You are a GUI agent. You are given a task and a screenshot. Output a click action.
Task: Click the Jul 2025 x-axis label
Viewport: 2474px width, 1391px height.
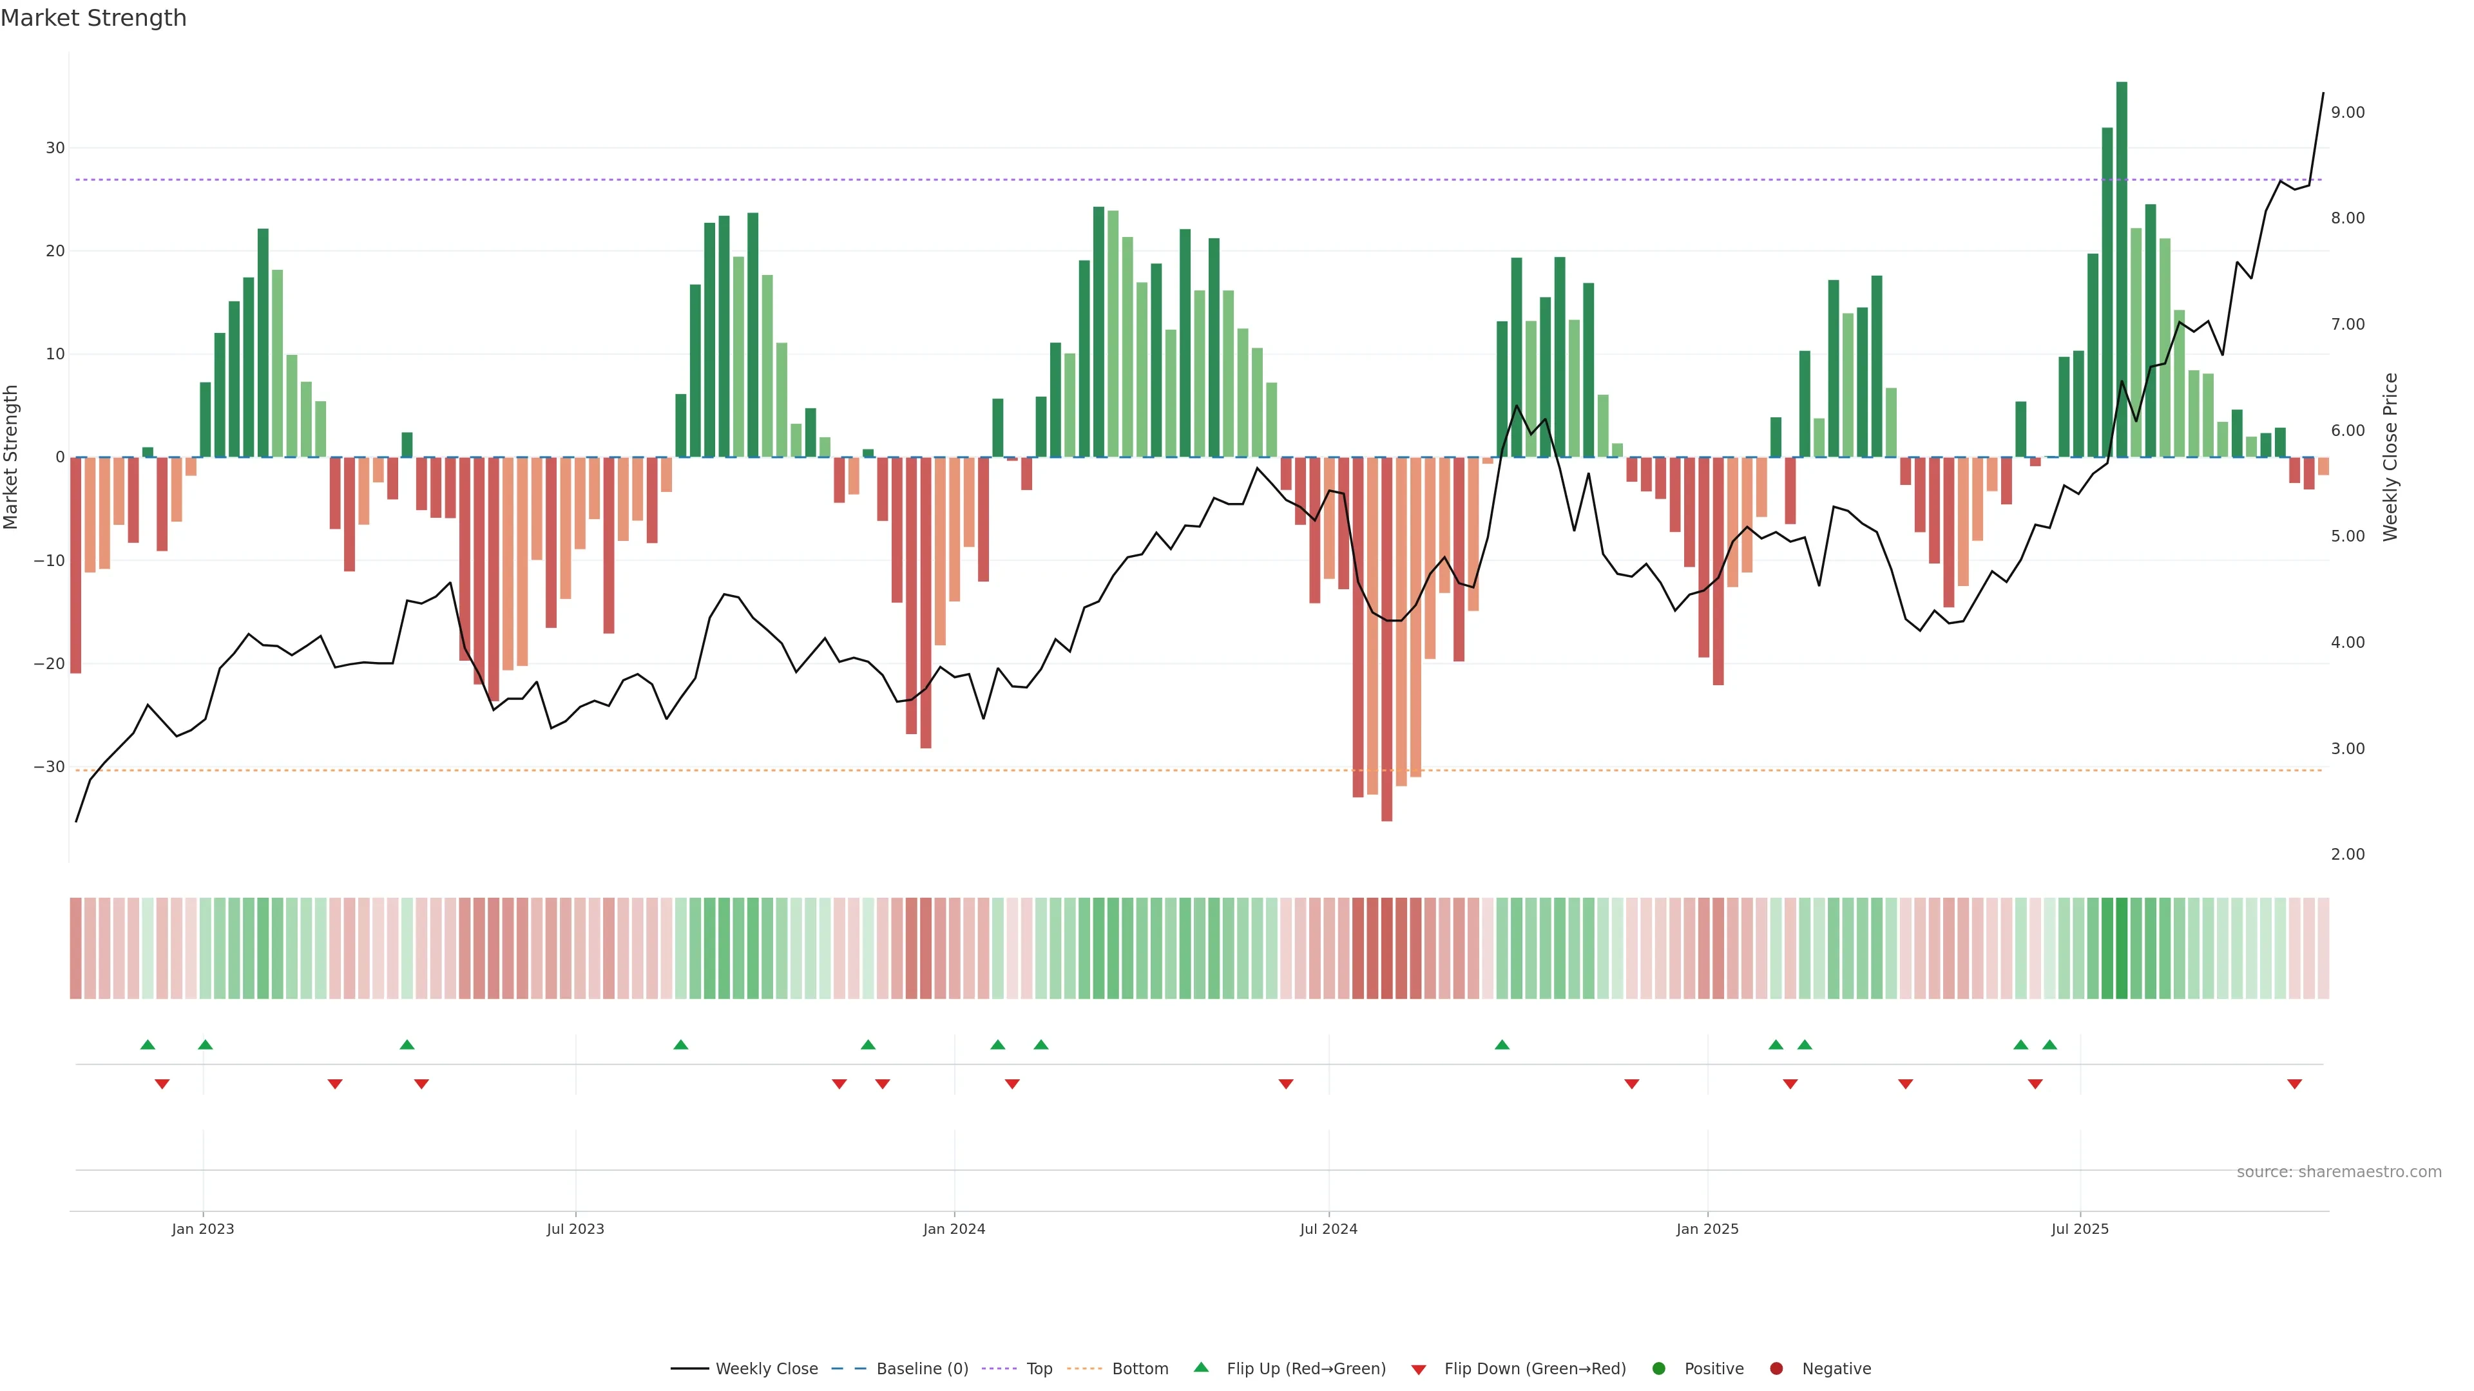2079,1229
